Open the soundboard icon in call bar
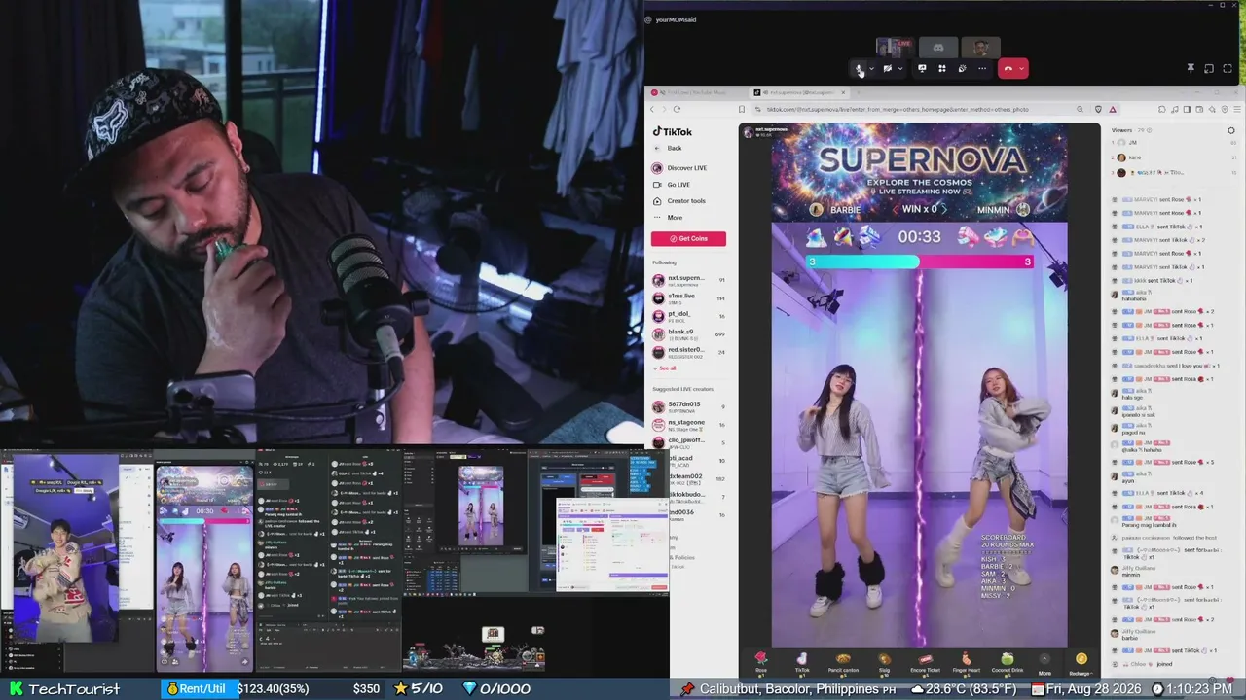This screenshot has height=700, width=1246. point(962,68)
